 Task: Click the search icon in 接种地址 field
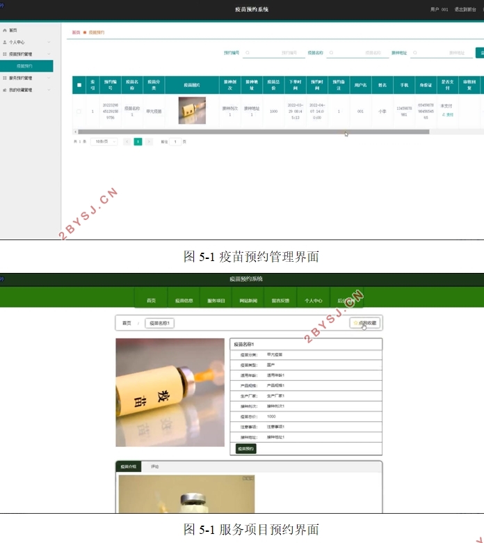click(x=415, y=53)
